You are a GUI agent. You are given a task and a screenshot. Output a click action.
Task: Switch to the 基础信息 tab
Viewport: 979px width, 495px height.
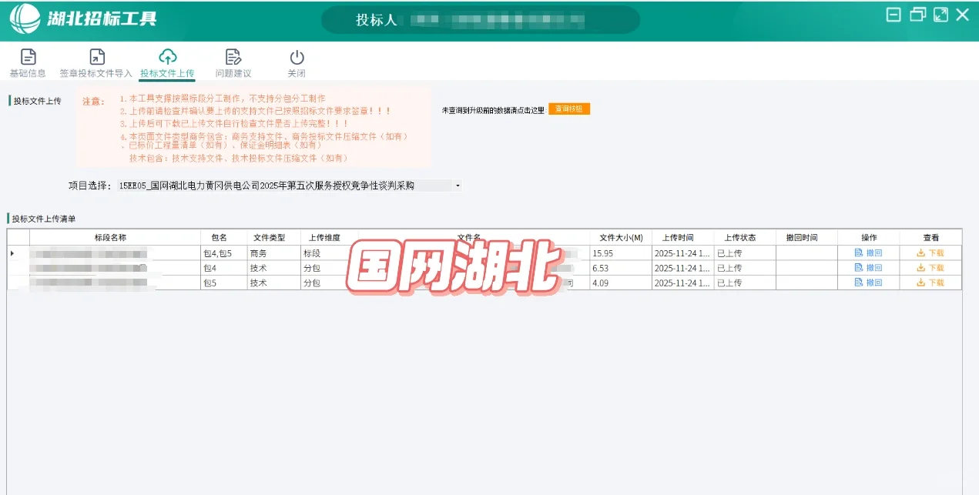(28, 62)
